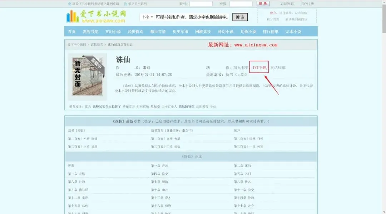Open chapter 第六章 拜师
Screen dimensions: 386x214
(76, 182)
